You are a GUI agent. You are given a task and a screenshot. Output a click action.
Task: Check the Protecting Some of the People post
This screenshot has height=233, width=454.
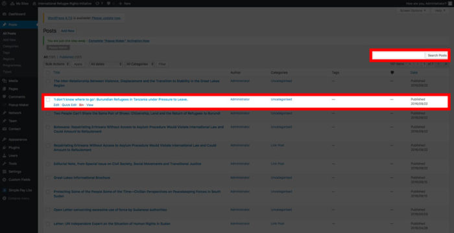[48, 192]
